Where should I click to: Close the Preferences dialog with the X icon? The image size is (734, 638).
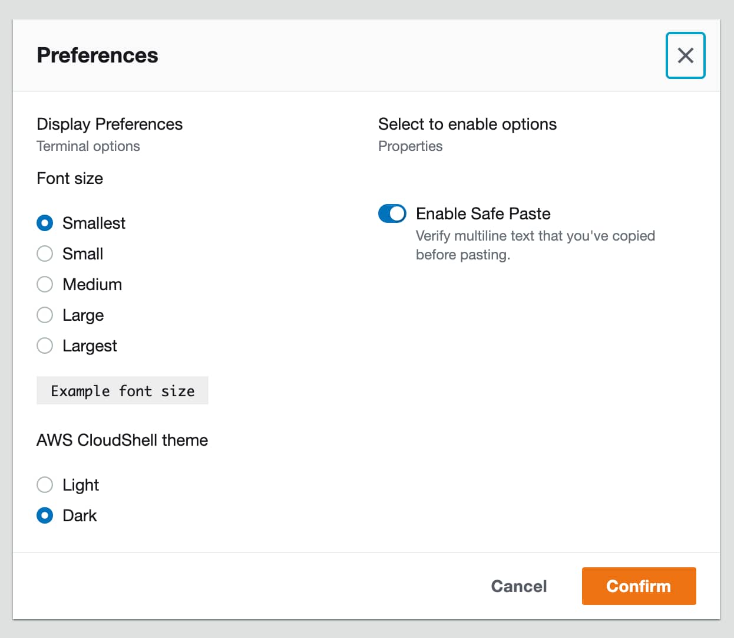click(685, 55)
